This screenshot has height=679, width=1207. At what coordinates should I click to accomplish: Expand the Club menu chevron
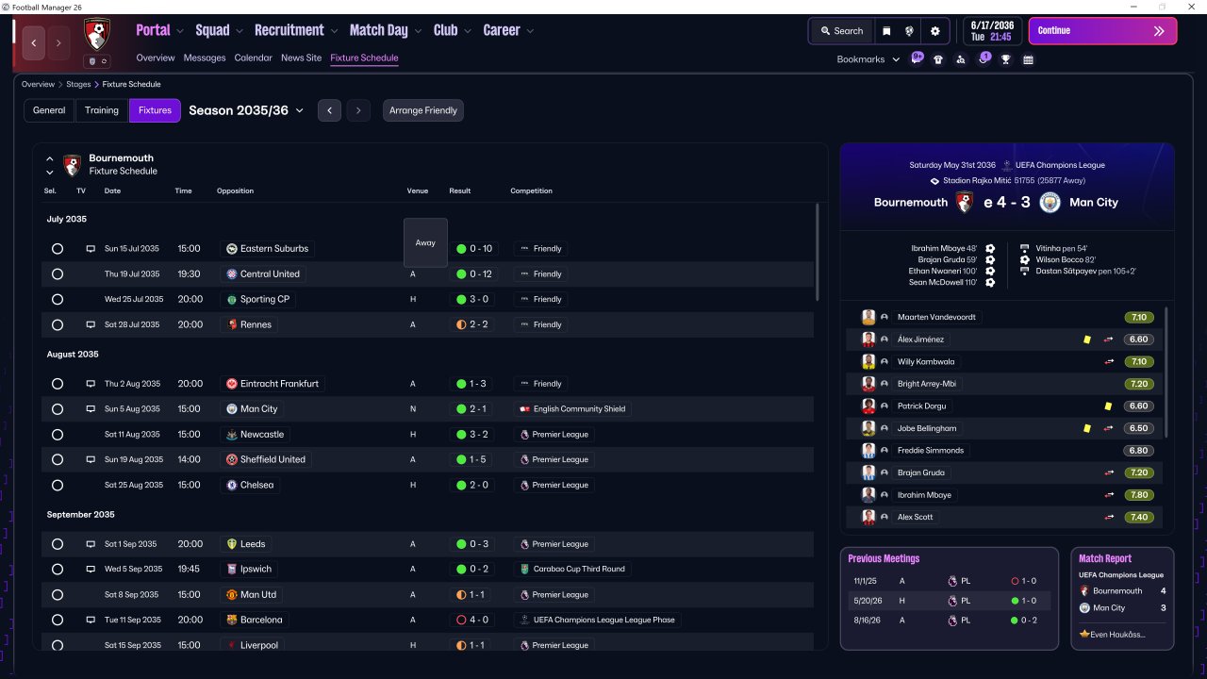pos(468,31)
